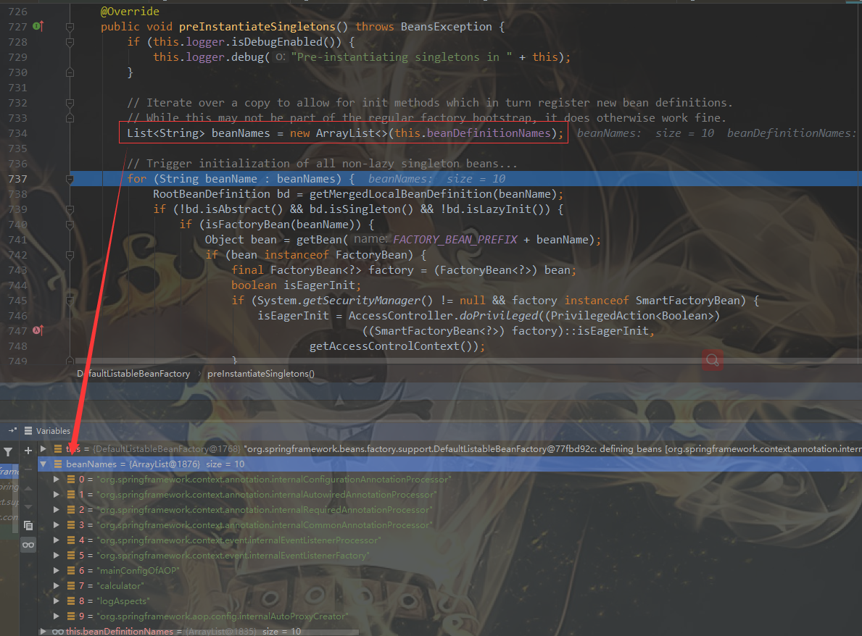The image size is (862, 636).
Task: Click getMergedLocalBeanDefinition on line 738
Action: [x=401, y=194]
